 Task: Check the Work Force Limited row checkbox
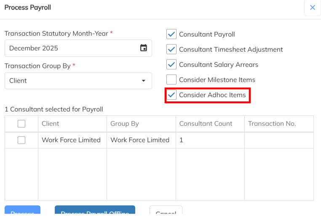click(x=21, y=140)
